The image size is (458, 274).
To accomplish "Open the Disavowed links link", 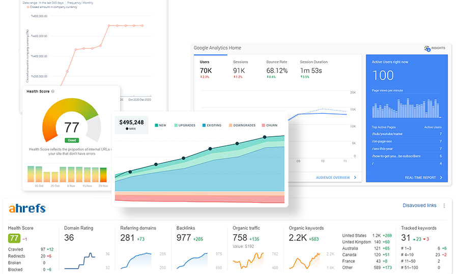I will [419, 206].
